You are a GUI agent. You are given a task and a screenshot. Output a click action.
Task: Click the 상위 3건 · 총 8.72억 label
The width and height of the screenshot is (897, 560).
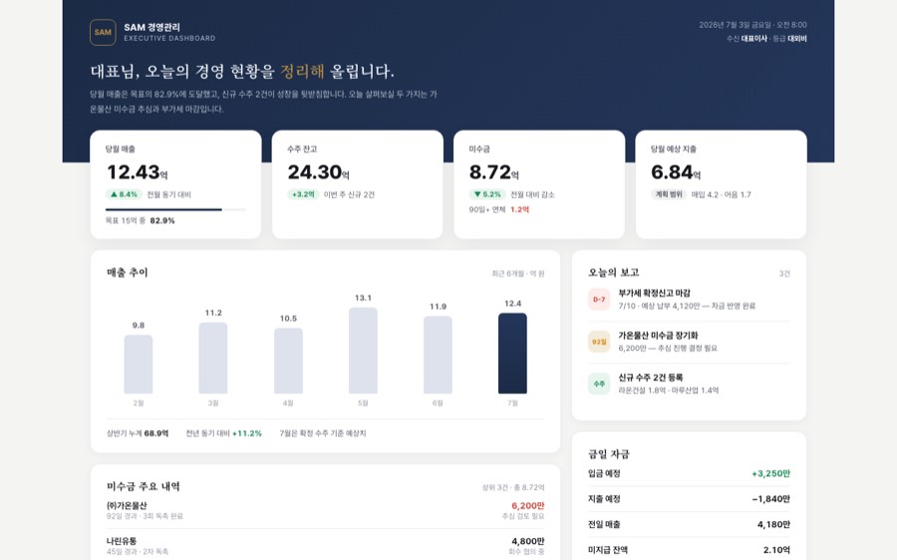pyautogui.click(x=513, y=488)
